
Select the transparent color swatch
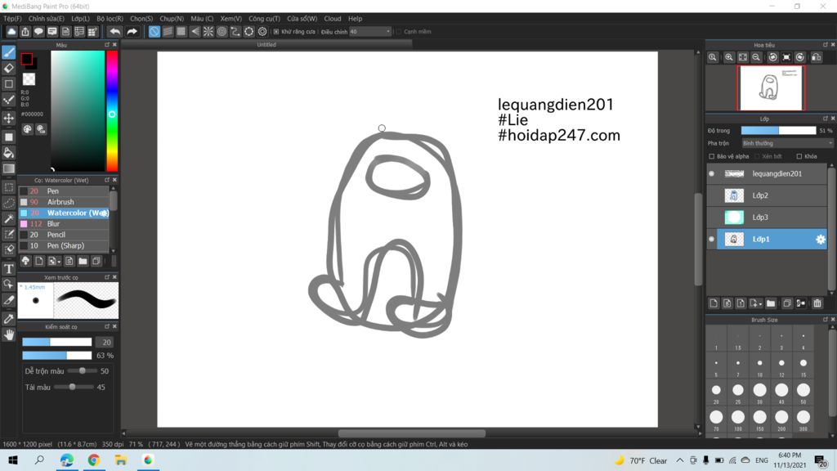pyautogui.click(x=29, y=79)
